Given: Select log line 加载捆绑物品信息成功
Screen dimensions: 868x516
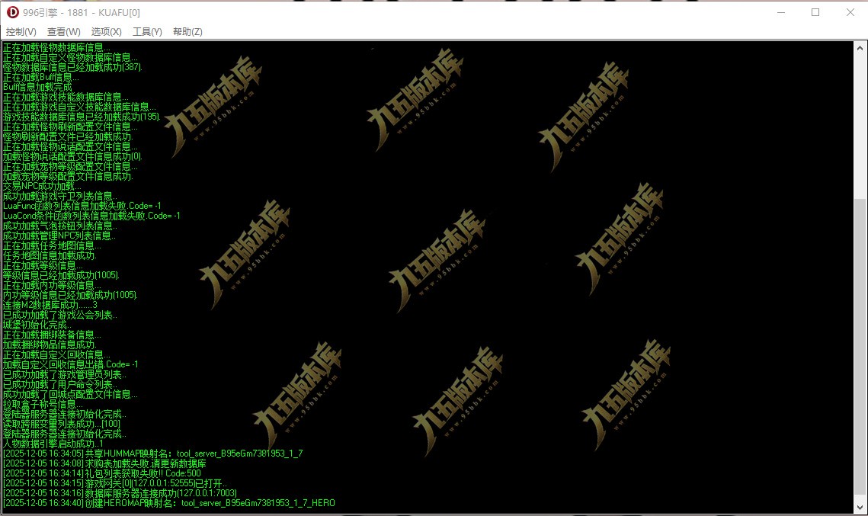Looking at the screenshot, I should pos(50,345).
